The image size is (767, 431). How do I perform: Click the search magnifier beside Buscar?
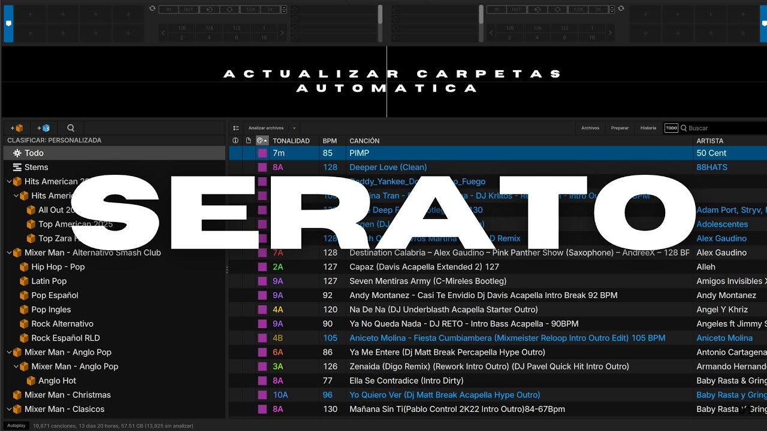684,128
